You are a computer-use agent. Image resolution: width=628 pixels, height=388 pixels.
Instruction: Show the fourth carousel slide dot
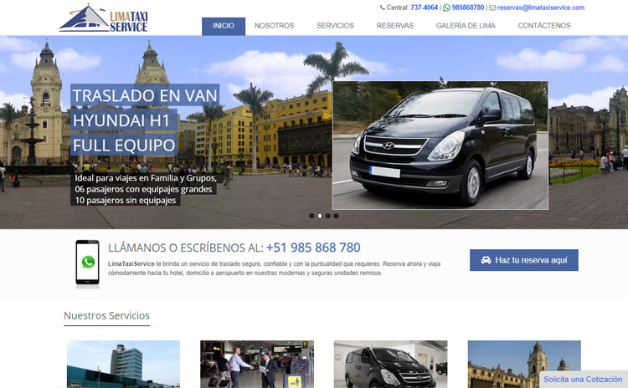(x=337, y=216)
